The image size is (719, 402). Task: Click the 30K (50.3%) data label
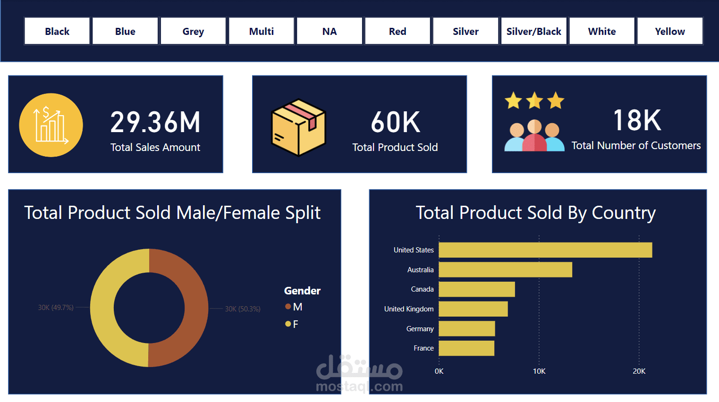[x=243, y=309]
